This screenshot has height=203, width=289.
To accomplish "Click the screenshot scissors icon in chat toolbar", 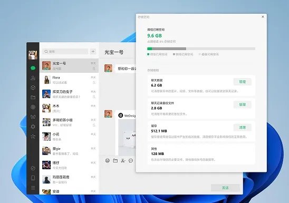I will 123,161.
